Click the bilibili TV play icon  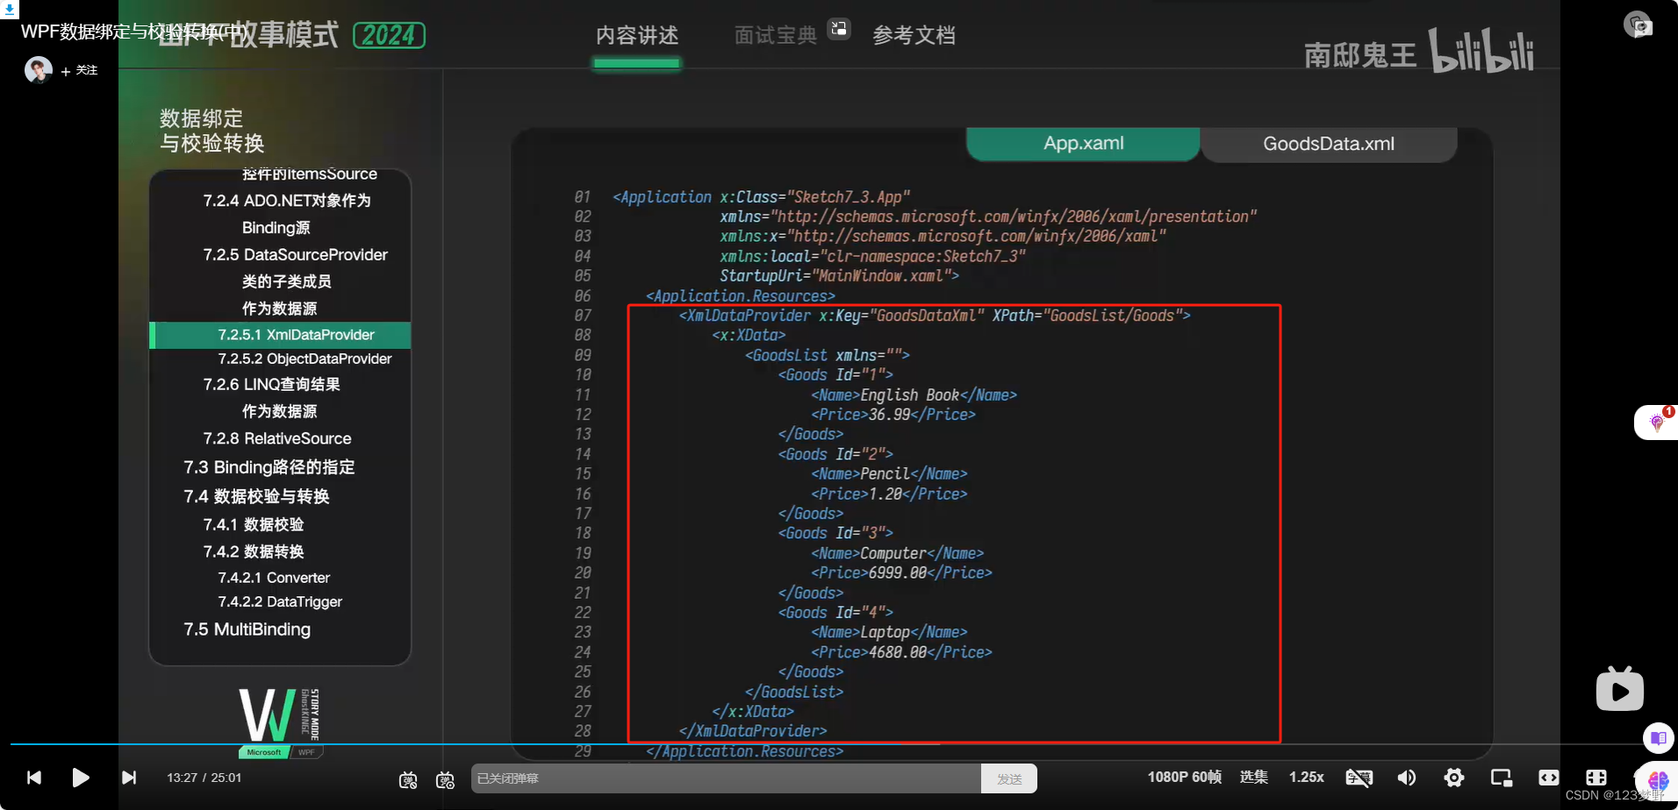[x=1619, y=689]
